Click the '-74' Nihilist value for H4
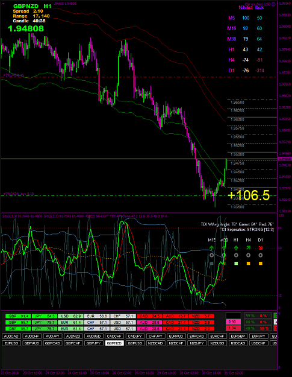Viewport: 292px width, 377px height. coord(245,60)
